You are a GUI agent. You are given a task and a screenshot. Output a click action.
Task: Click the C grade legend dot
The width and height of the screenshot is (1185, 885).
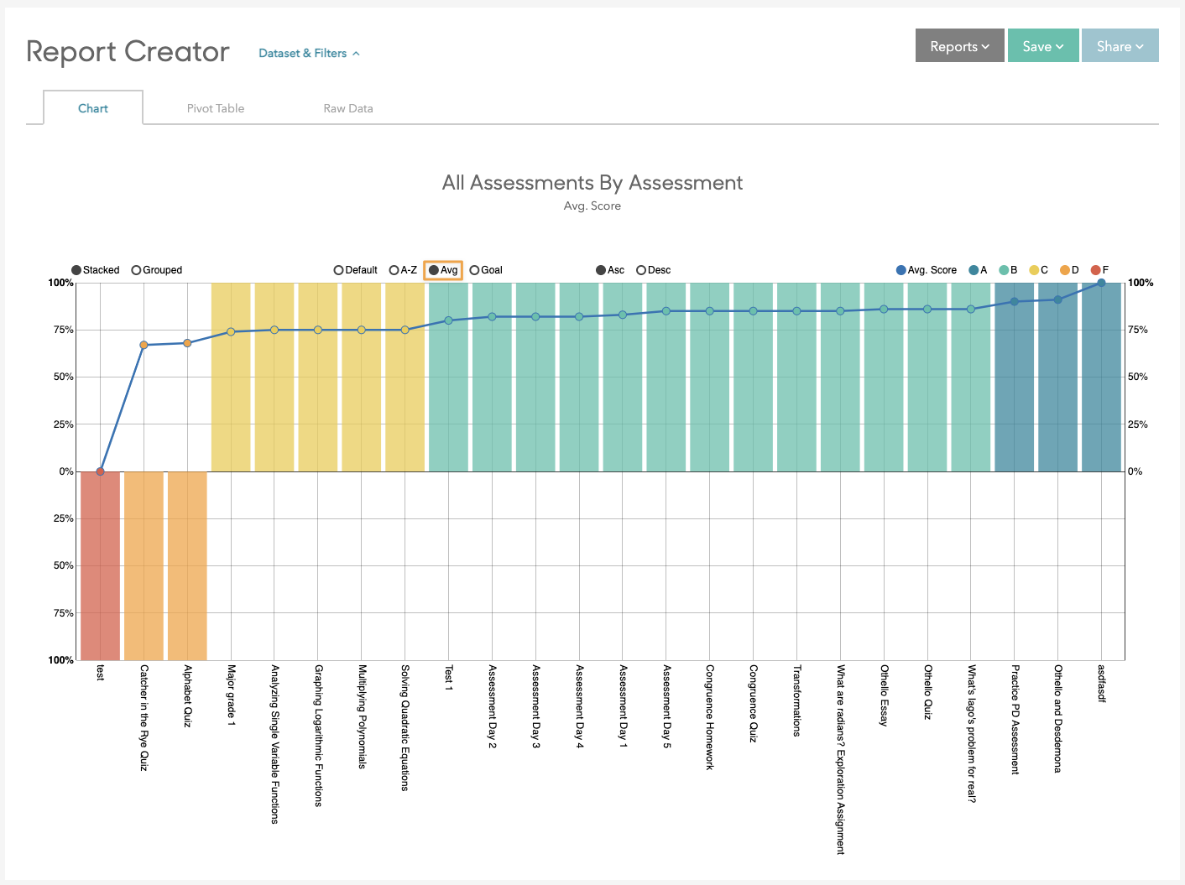tap(1034, 270)
